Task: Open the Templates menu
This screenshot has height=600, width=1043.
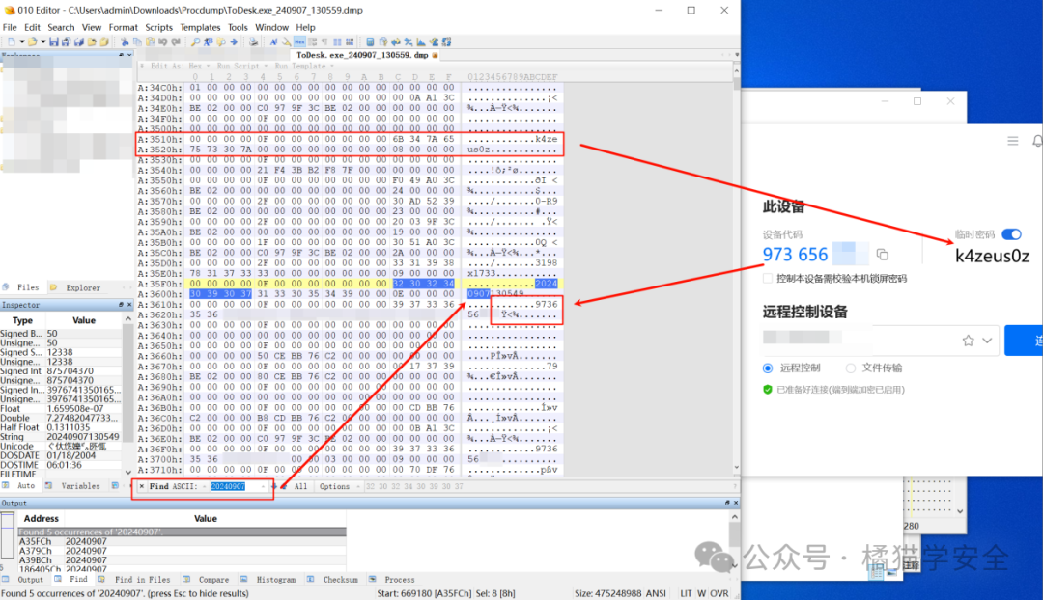Action: pyautogui.click(x=200, y=27)
